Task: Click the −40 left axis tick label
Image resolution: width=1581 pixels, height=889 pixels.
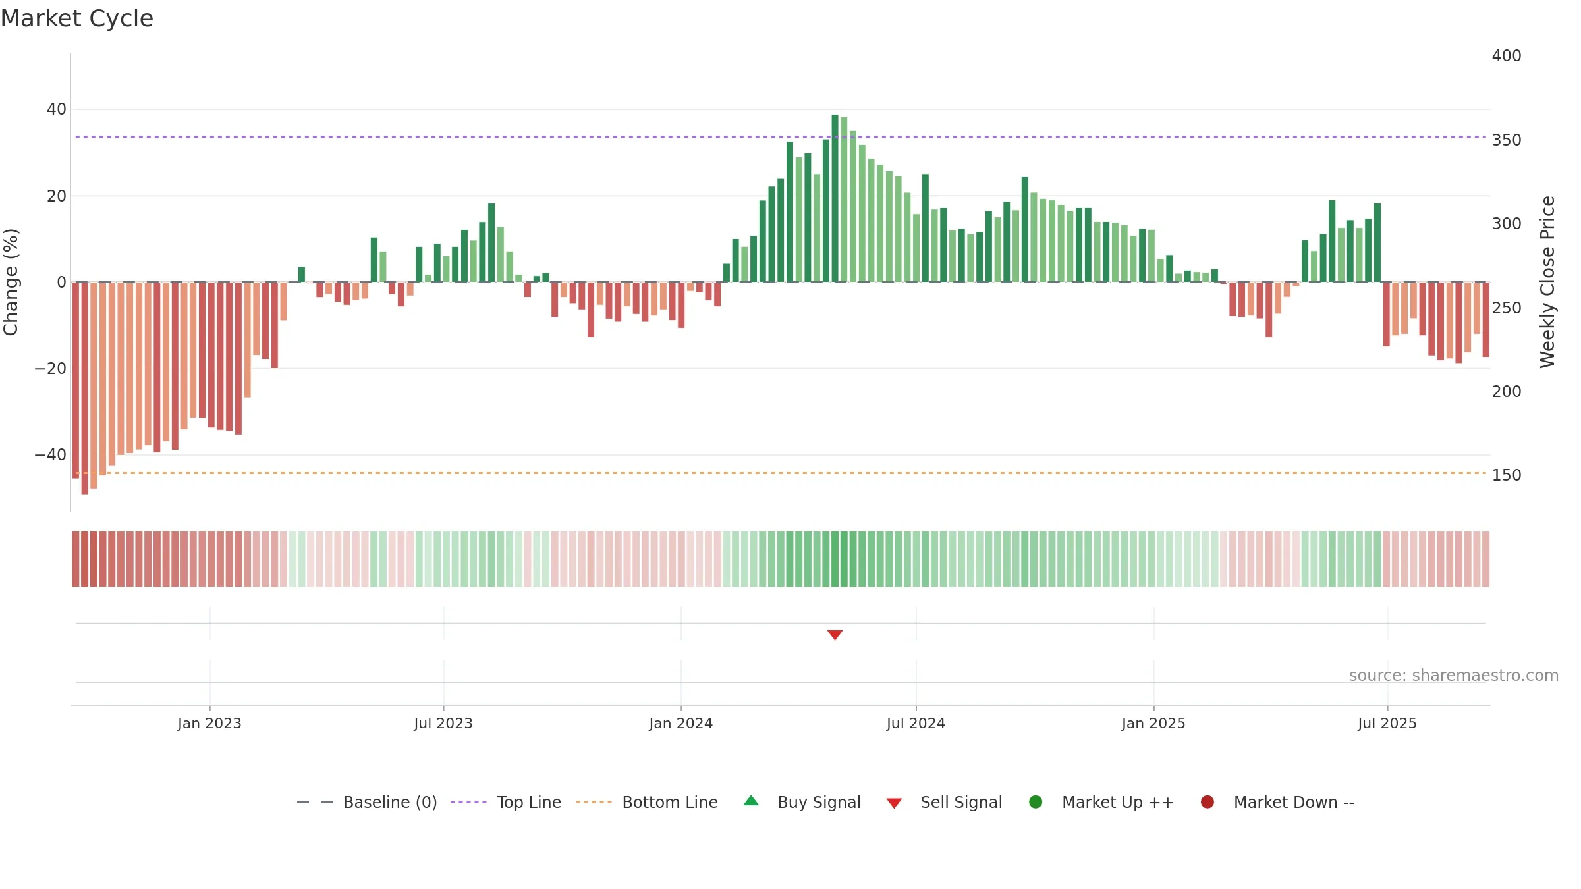Action: pyautogui.click(x=50, y=455)
